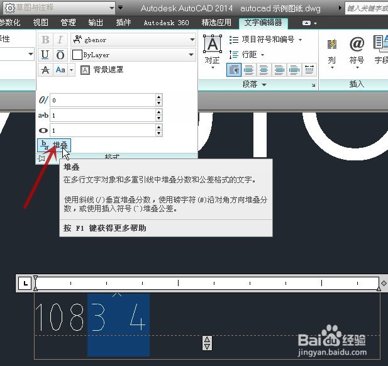Select default paragraph alignment icon
The width and height of the screenshot is (388, 366).
tap(234, 70)
